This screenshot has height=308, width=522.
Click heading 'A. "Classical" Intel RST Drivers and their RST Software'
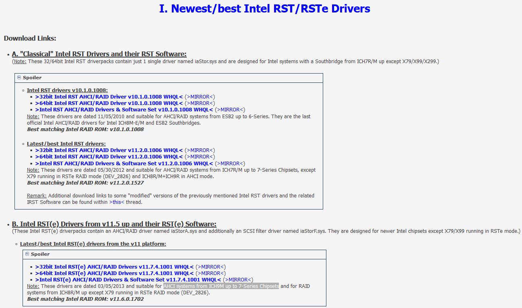(99, 54)
